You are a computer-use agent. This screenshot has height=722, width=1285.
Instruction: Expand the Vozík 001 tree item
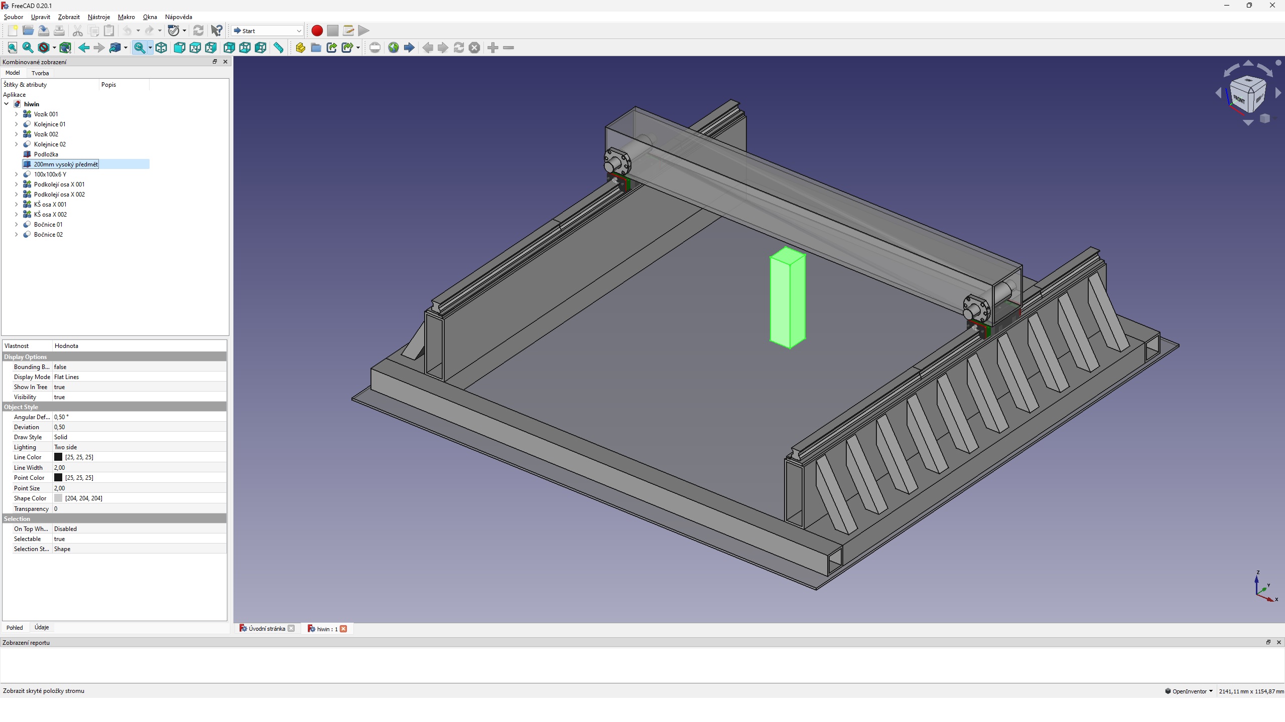(x=16, y=114)
